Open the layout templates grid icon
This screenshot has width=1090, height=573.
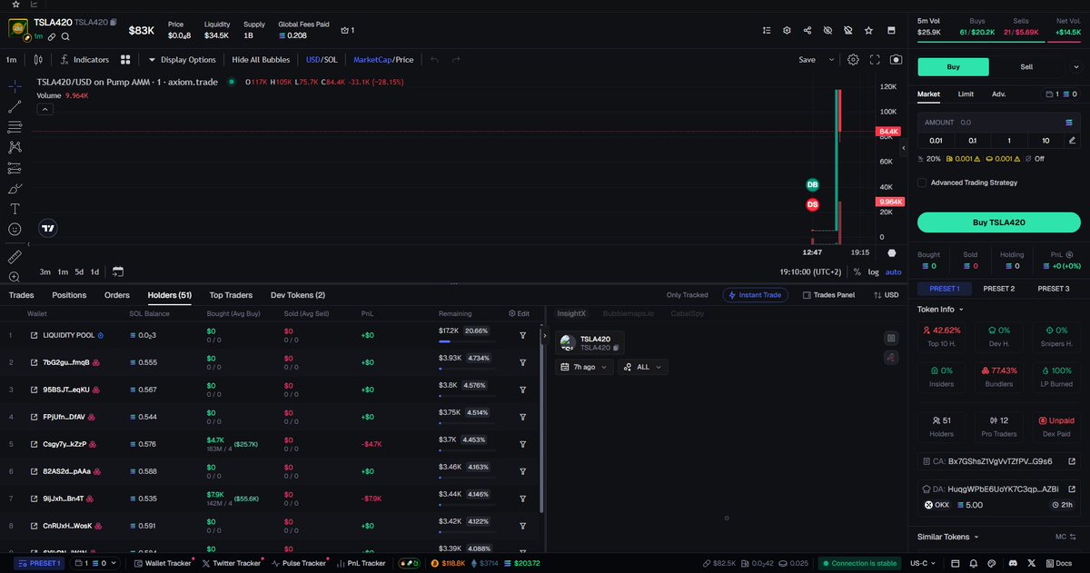pos(125,60)
